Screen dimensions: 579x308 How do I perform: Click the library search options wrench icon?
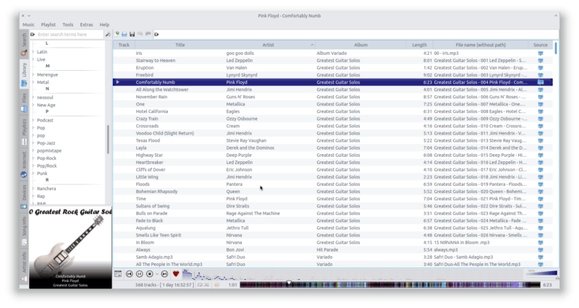click(x=108, y=34)
